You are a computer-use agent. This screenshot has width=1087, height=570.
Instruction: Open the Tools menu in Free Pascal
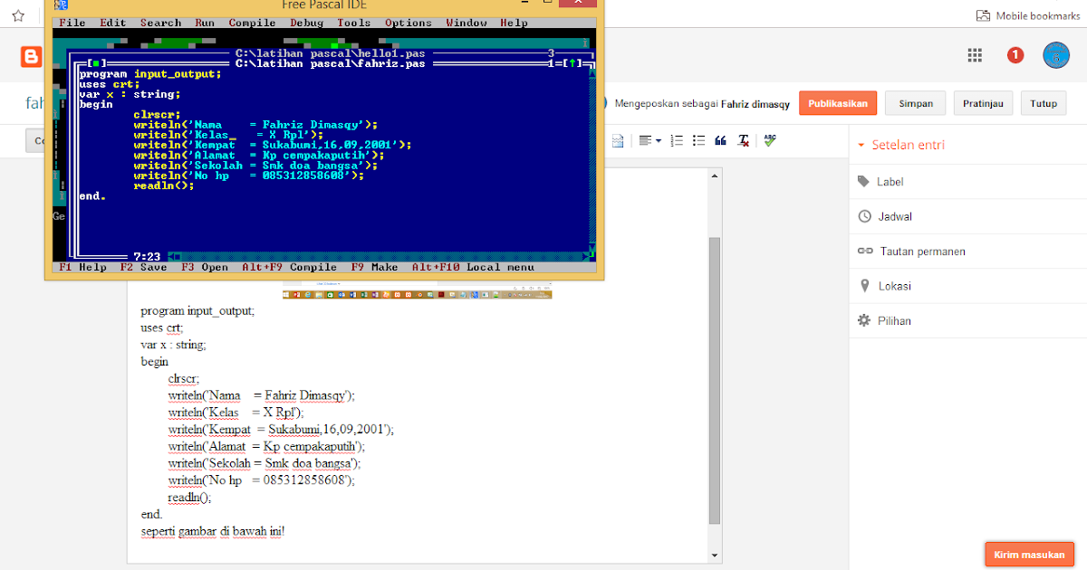(353, 23)
